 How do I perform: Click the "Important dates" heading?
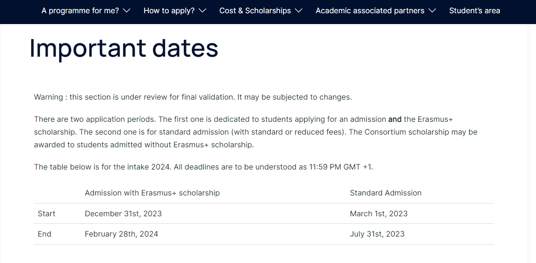tap(124, 48)
